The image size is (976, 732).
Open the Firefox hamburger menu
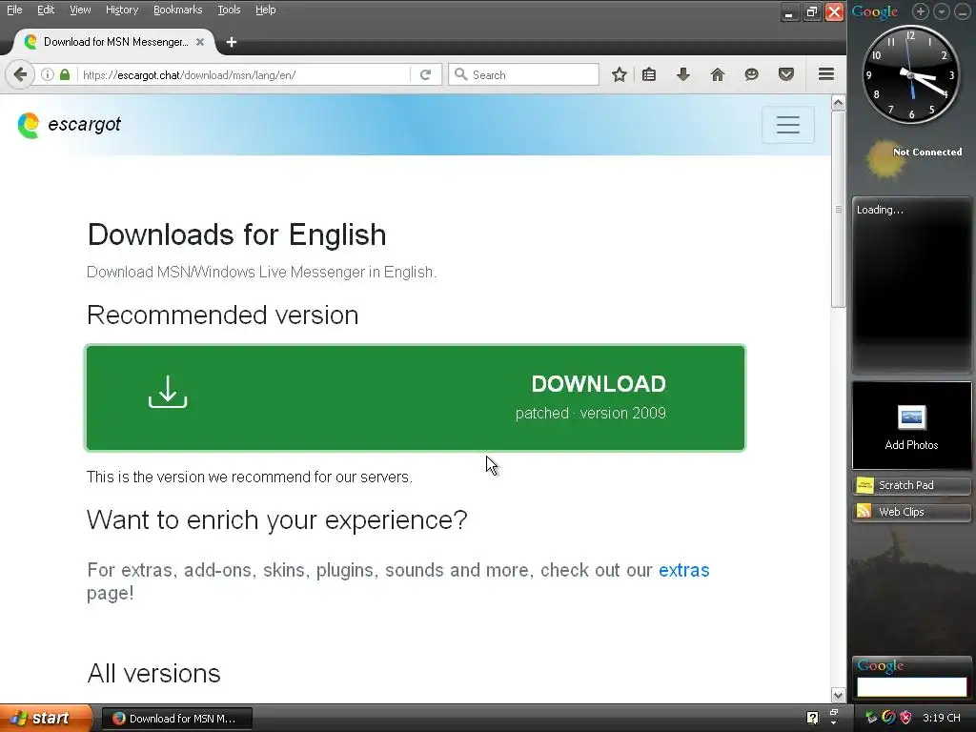(826, 74)
